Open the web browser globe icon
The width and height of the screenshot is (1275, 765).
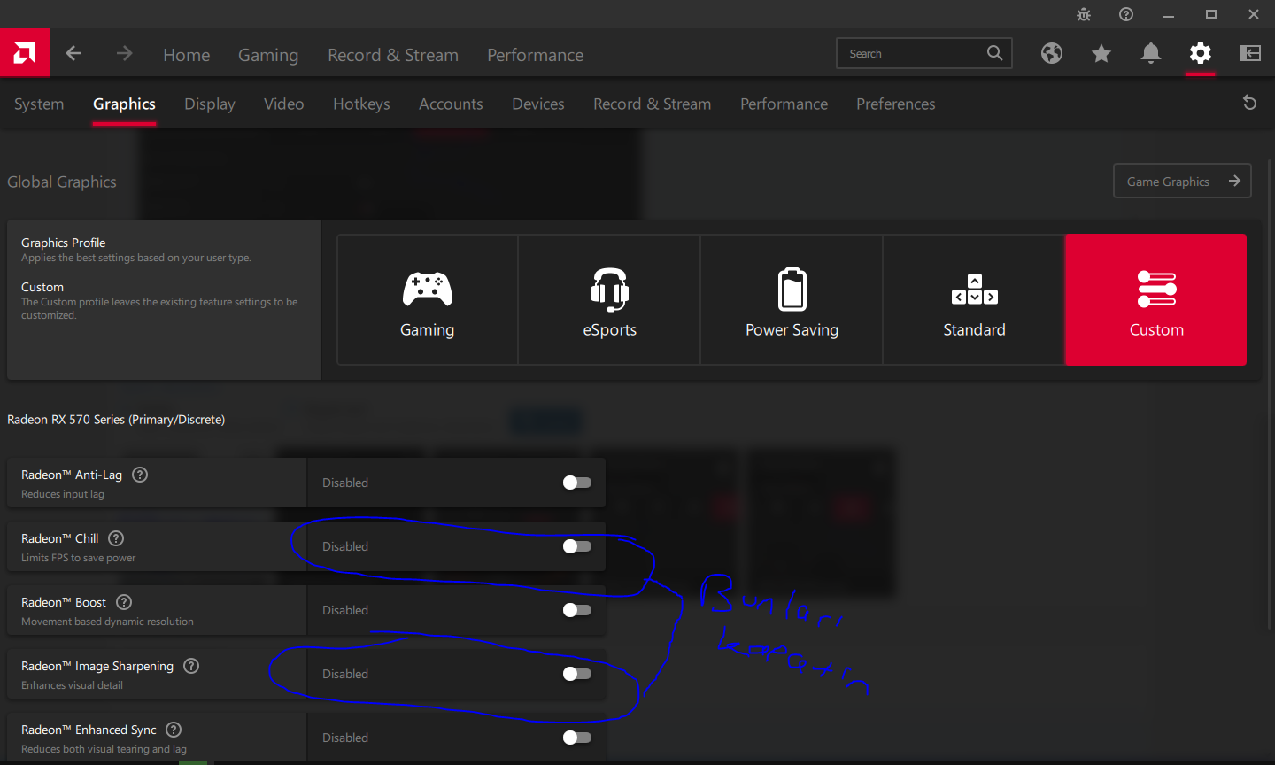coord(1052,54)
